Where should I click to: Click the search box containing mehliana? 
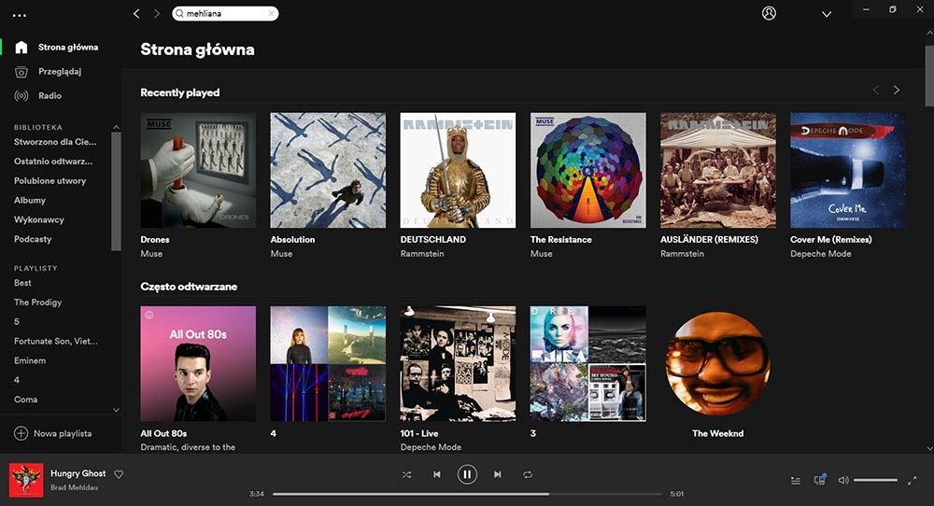click(225, 13)
